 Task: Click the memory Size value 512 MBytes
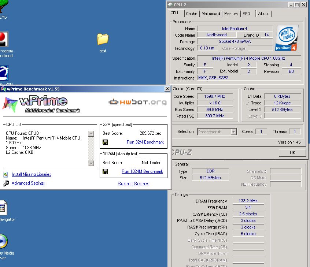pos(210,178)
